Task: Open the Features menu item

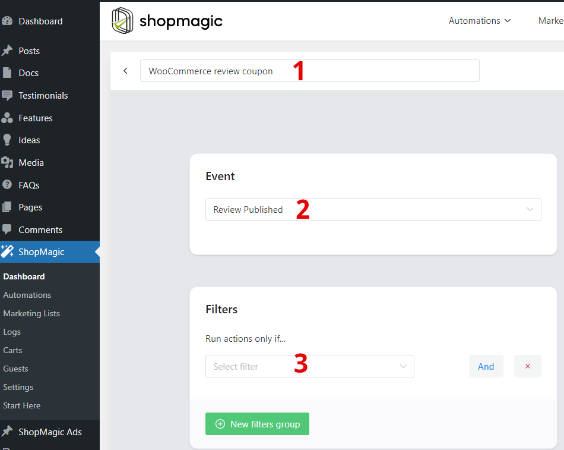Action: point(50,118)
